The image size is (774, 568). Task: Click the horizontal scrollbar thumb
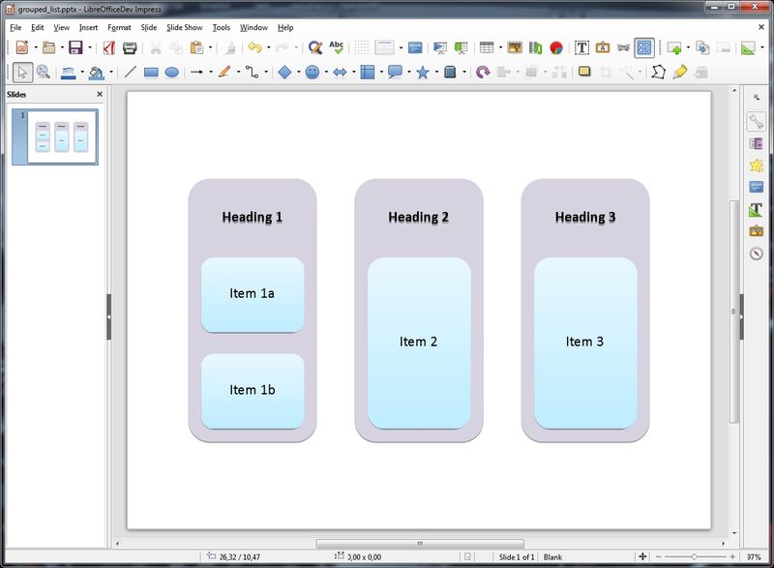click(420, 544)
